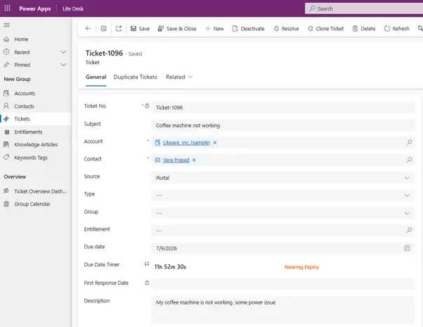This screenshot has height=327, width=423.
Task: Click the 11h 52m 30s timer
Action: [x=170, y=267]
